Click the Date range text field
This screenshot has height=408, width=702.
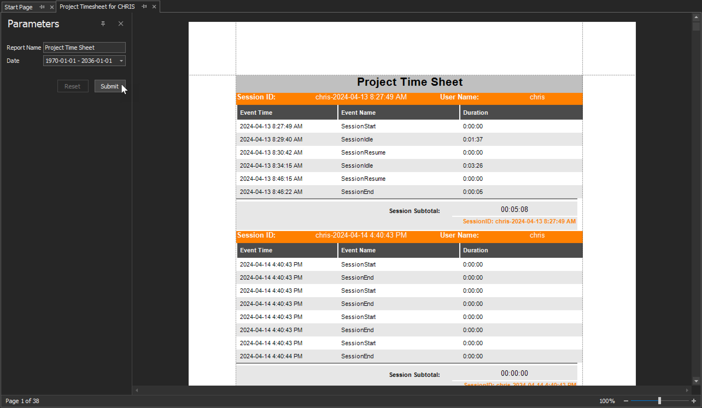(79, 61)
